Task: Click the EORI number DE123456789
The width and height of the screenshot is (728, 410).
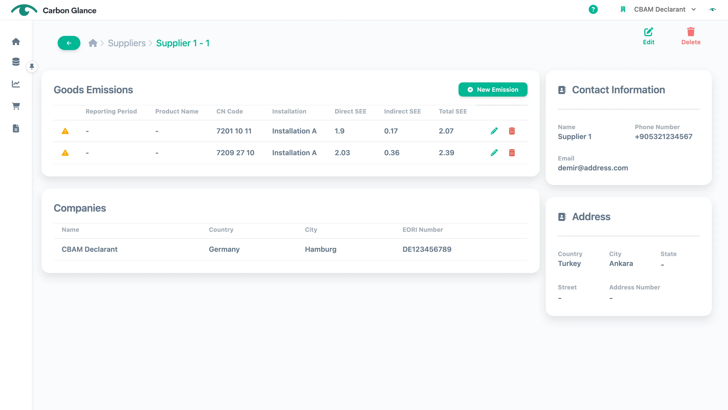Action: pos(427,249)
